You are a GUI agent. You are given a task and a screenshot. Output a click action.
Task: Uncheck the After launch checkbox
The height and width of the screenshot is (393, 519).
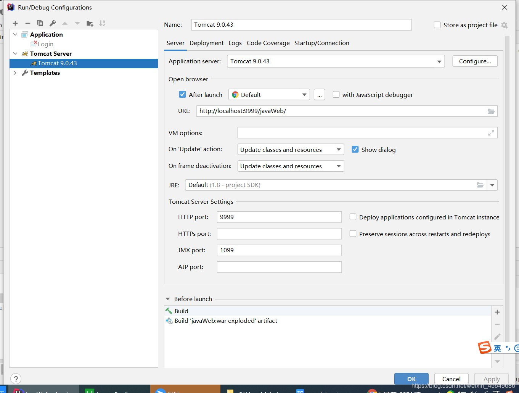[x=183, y=94]
